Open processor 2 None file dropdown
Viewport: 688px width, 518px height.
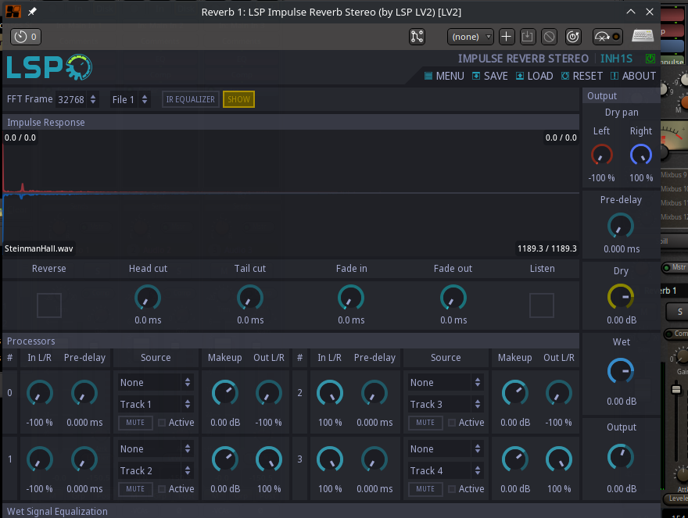click(x=446, y=383)
